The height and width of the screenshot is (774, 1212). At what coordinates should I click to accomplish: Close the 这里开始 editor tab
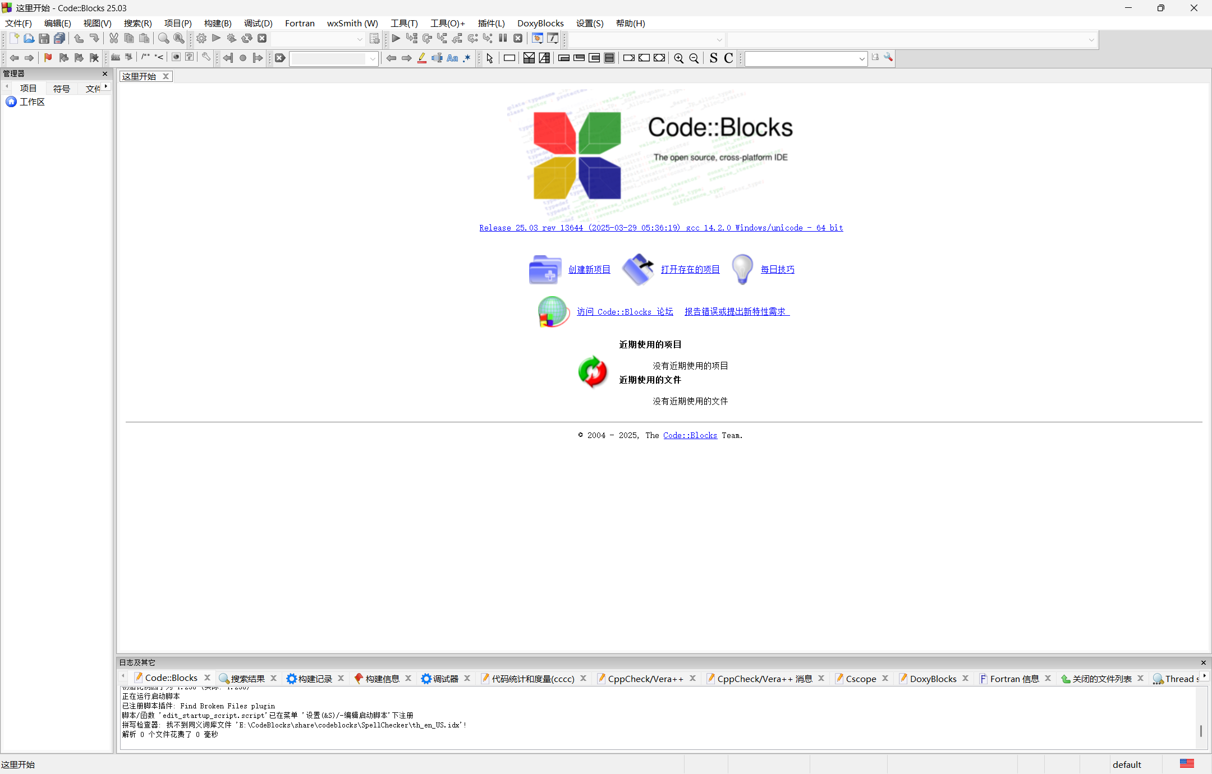point(166,76)
